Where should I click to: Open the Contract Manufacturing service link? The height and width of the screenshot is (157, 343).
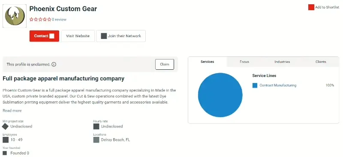(278, 85)
